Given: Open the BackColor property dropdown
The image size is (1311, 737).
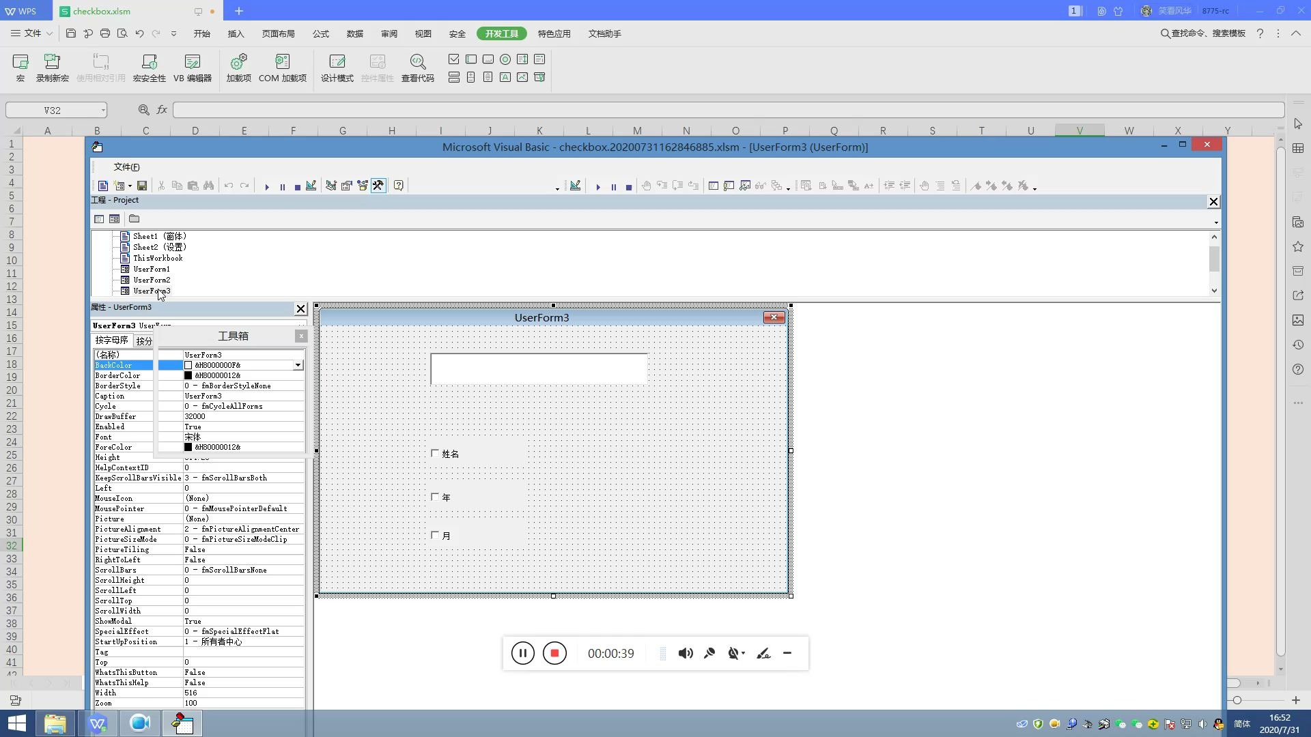Looking at the screenshot, I should tap(298, 366).
